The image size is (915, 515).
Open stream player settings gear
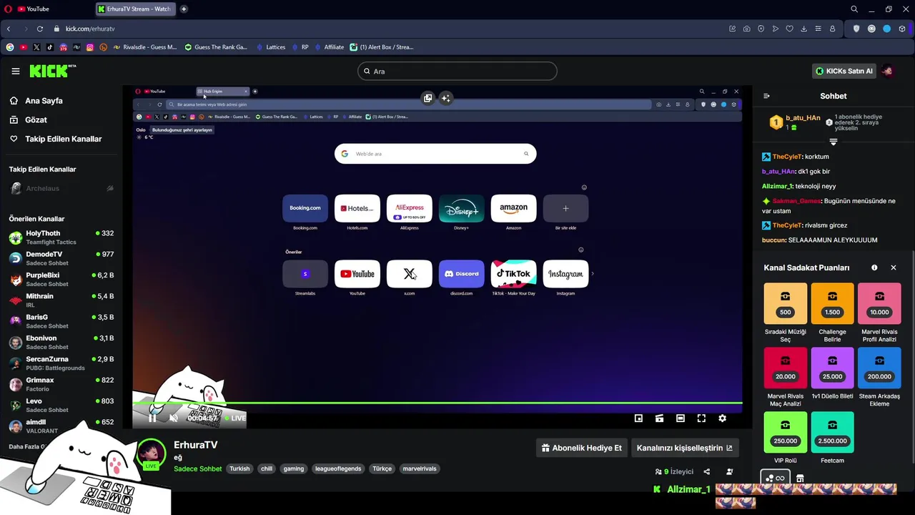pyautogui.click(x=722, y=418)
